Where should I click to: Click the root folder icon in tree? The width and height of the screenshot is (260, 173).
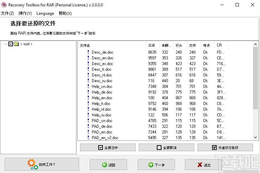[16, 44]
